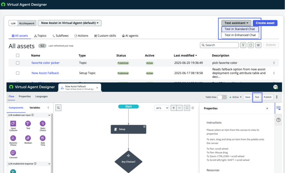The height and width of the screenshot is (173, 285).
Task: Click the Search input field
Action: pyautogui.click(x=219, y=45)
